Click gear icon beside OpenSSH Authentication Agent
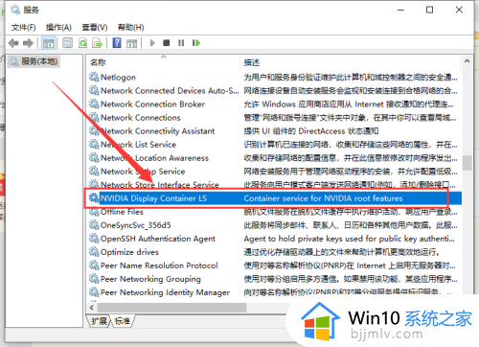Viewport: 479px width, 347px height. click(94, 239)
